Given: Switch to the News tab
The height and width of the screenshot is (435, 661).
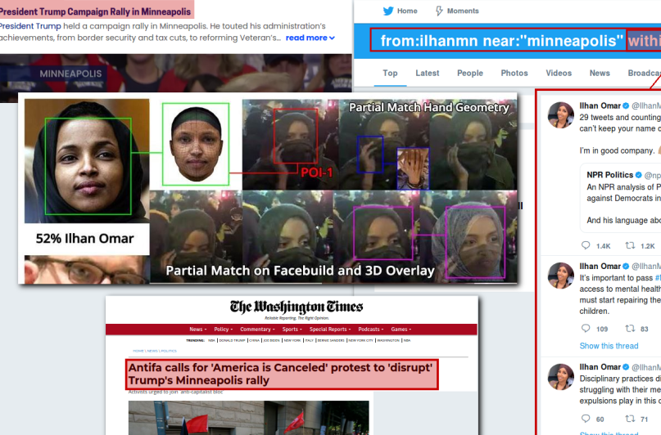Looking at the screenshot, I should coord(600,73).
